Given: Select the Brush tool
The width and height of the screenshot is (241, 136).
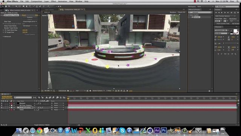Looking at the screenshot, I should point(34,6).
